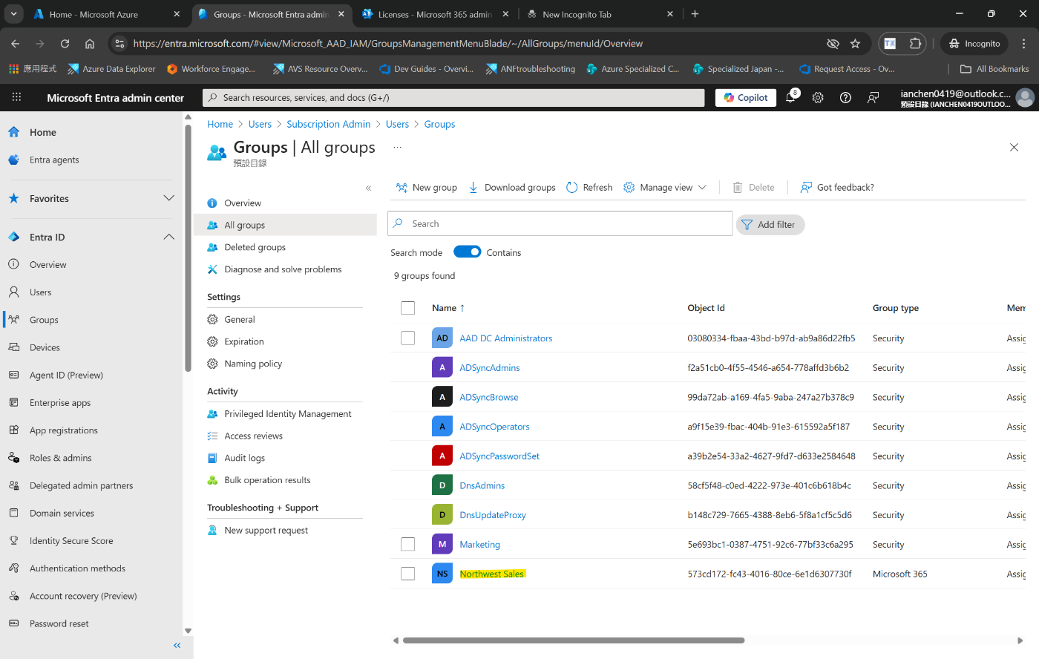This screenshot has width=1039, height=659.
Task: Open Chrome extensions puzzle icon
Action: [x=915, y=44]
